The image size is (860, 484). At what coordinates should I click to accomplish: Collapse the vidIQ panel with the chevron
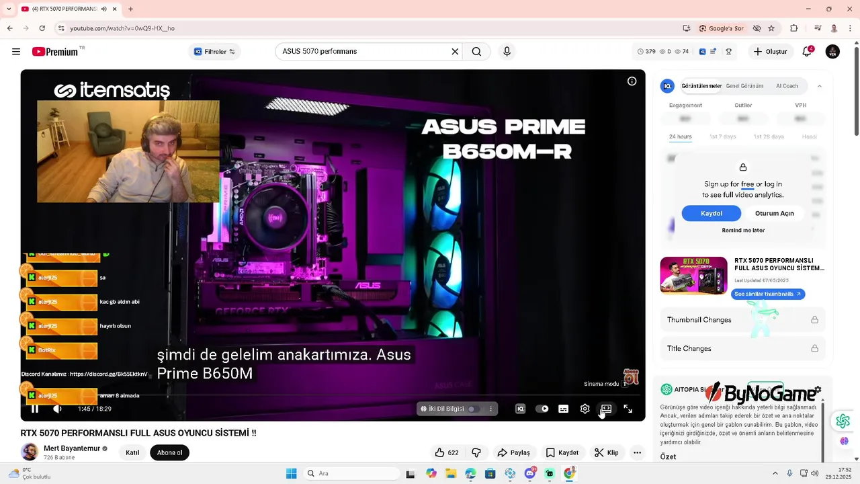point(819,86)
